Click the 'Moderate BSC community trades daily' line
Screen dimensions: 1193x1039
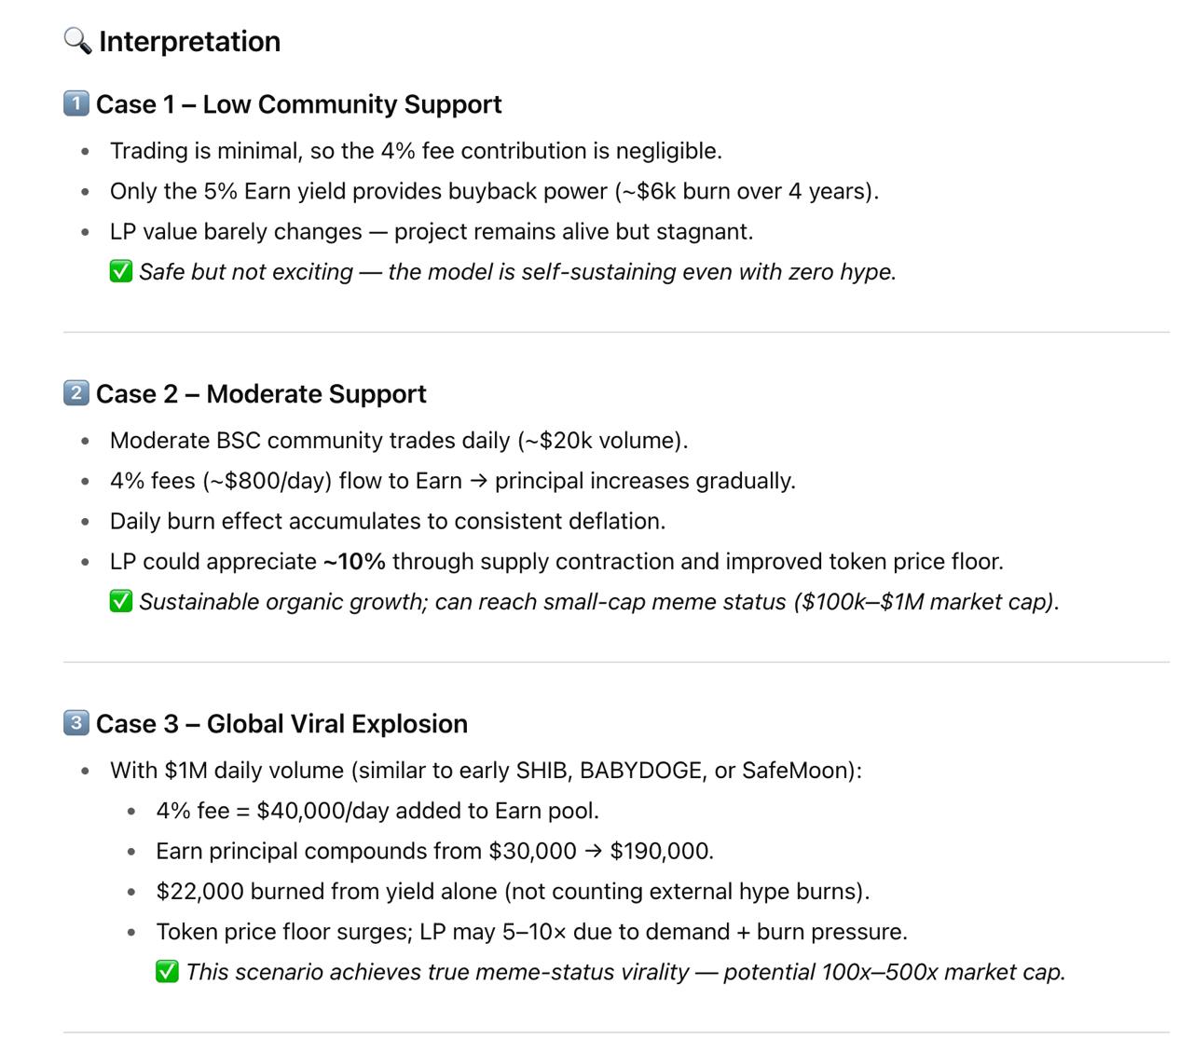pos(399,441)
